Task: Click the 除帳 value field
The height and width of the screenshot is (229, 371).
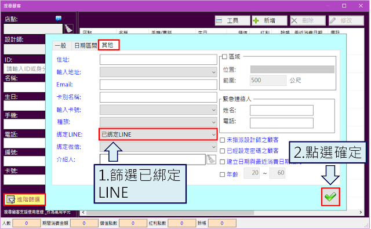Action: coord(222,223)
